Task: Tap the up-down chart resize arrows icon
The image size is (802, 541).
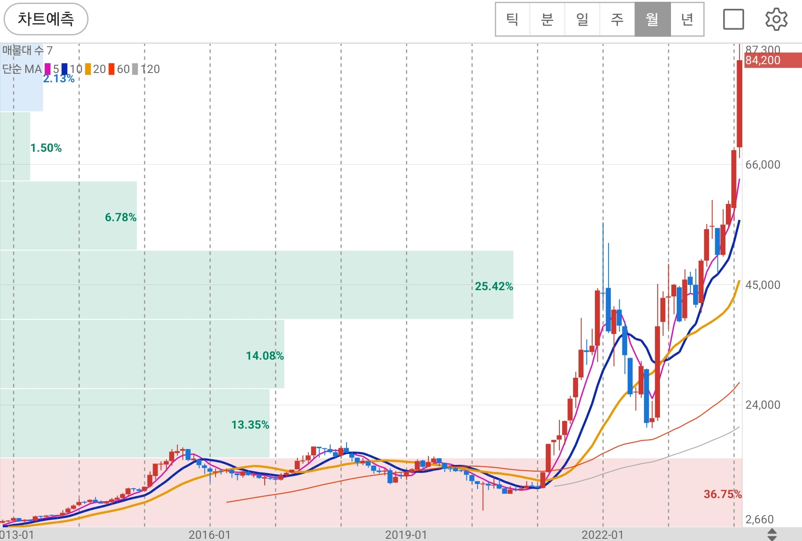Action: (x=771, y=534)
